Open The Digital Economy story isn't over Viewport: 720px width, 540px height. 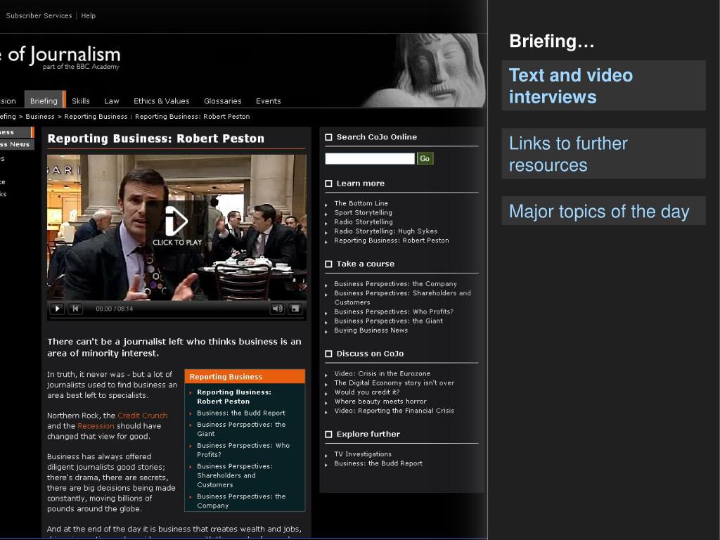[394, 383]
